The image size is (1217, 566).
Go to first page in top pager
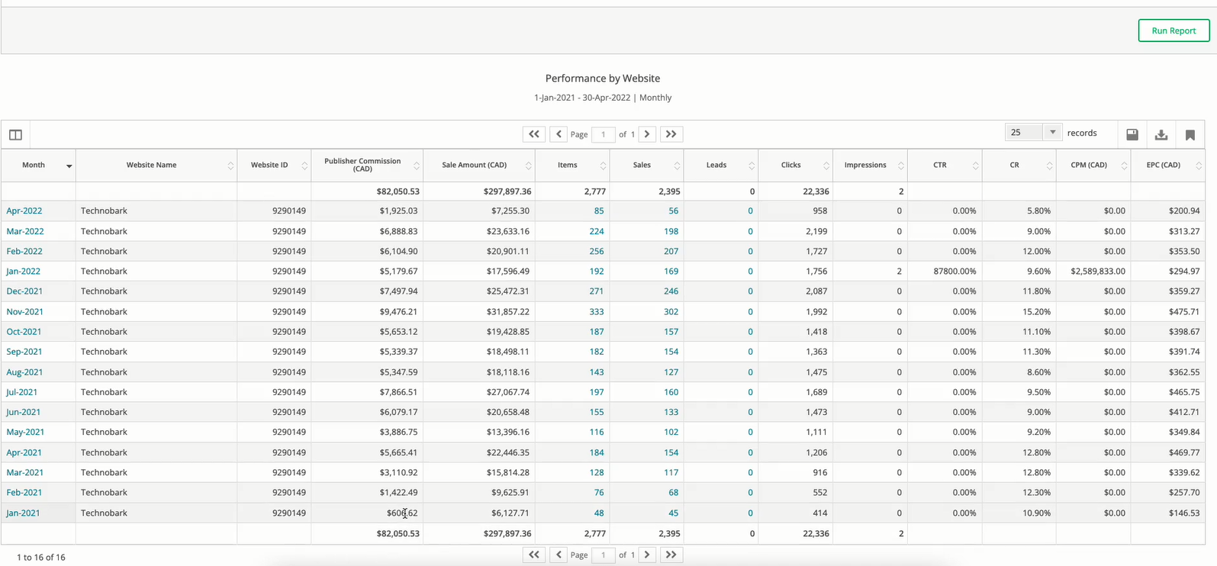(534, 134)
